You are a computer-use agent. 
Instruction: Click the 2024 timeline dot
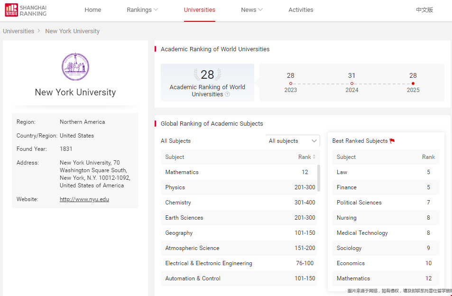pos(351,83)
